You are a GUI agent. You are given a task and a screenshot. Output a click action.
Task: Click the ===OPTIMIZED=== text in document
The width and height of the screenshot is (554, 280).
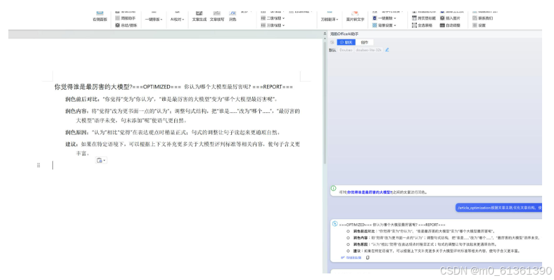(156, 87)
